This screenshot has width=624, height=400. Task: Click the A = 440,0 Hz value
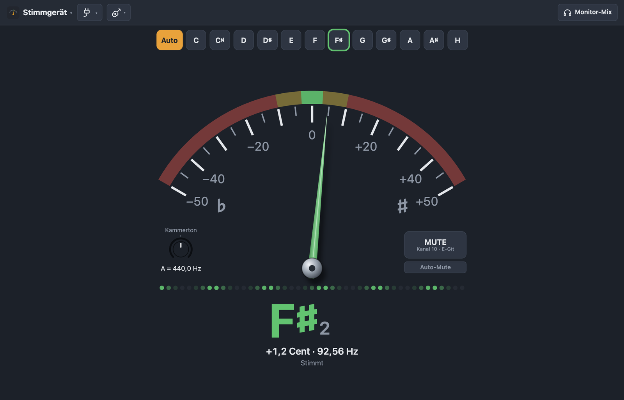(x=181, y=268)
